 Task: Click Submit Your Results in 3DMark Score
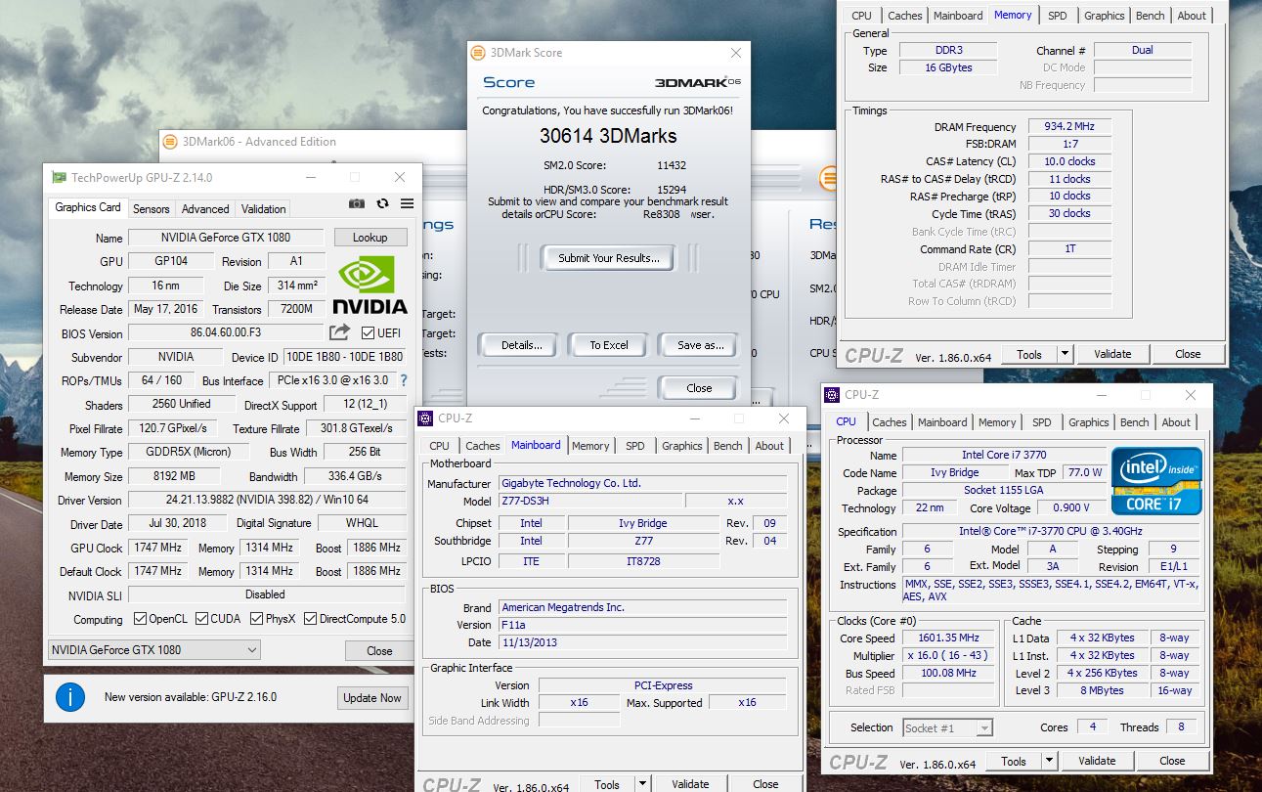coord(609,258)
